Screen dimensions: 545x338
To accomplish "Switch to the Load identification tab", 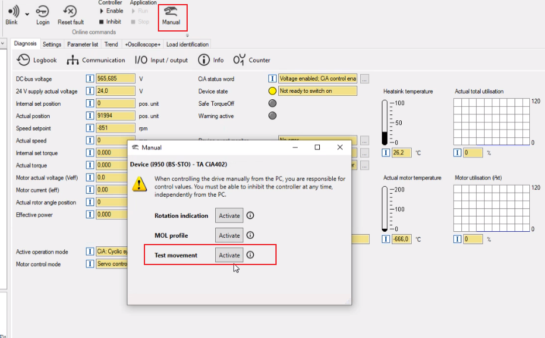I will coord(187,44).
